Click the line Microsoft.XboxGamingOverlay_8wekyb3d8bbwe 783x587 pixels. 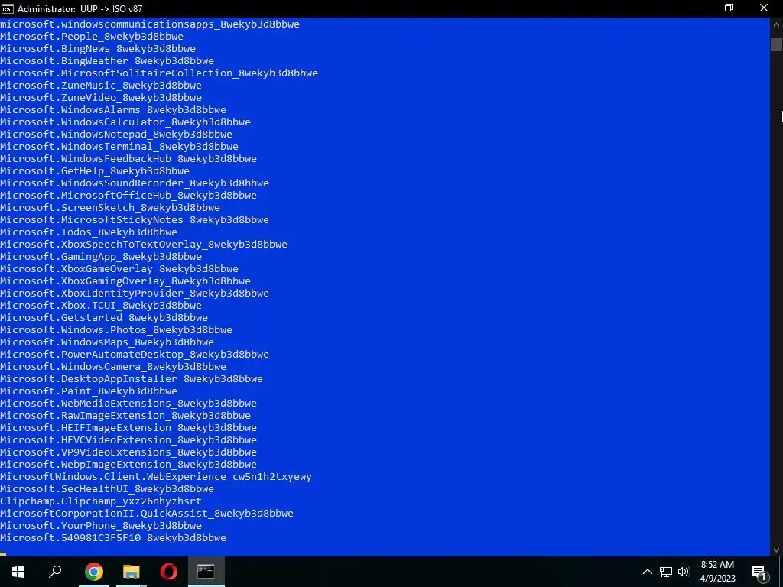click(125, 281)
